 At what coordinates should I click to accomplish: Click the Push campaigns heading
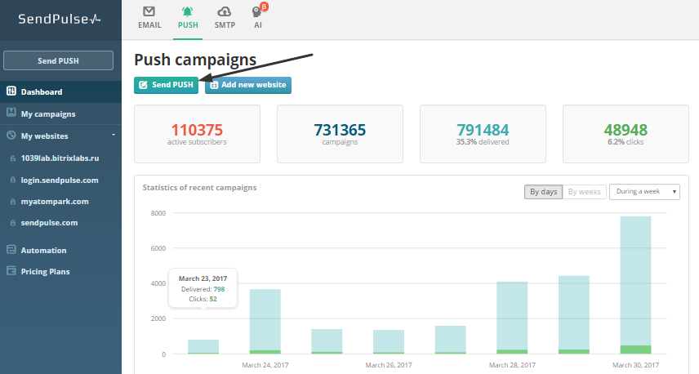pyautogui.click(x=195, y=60)
